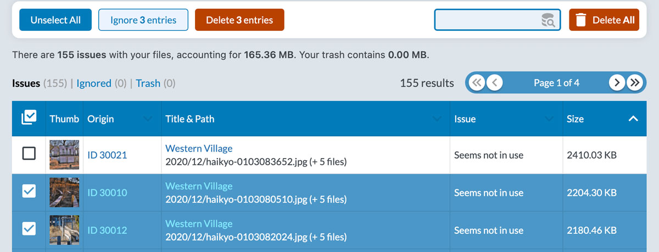Open Western Village link in ID 30021 row
The image size is (659, 252).
coord(199,148)
